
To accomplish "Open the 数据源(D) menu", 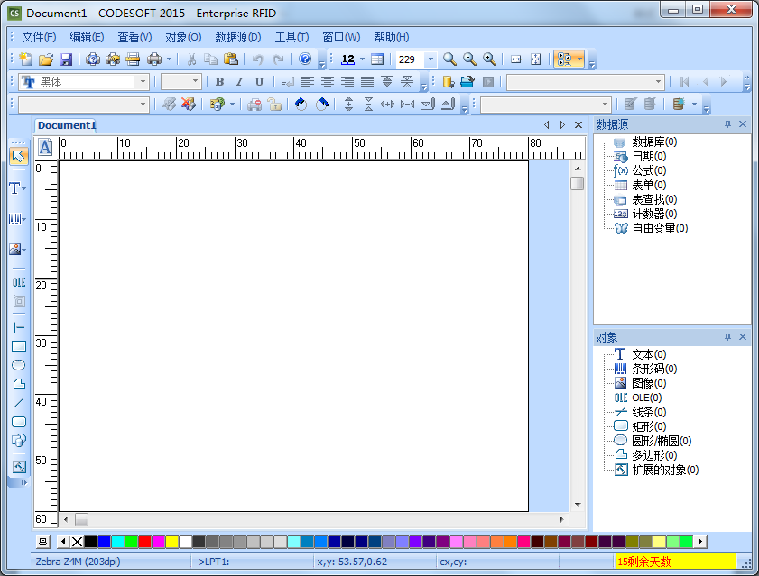I will (237, 37).
